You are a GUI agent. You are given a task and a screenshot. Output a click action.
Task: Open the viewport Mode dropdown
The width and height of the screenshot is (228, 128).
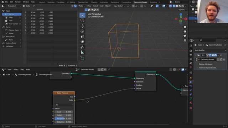point(82,6)
